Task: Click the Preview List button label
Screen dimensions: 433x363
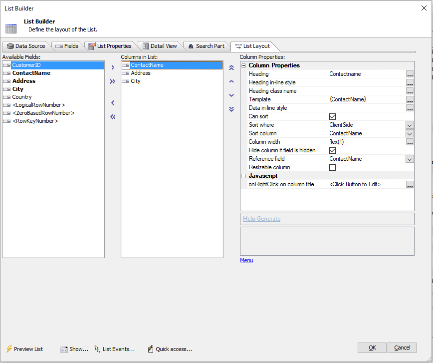Action: pyautogui.click(x=28, y=349)
